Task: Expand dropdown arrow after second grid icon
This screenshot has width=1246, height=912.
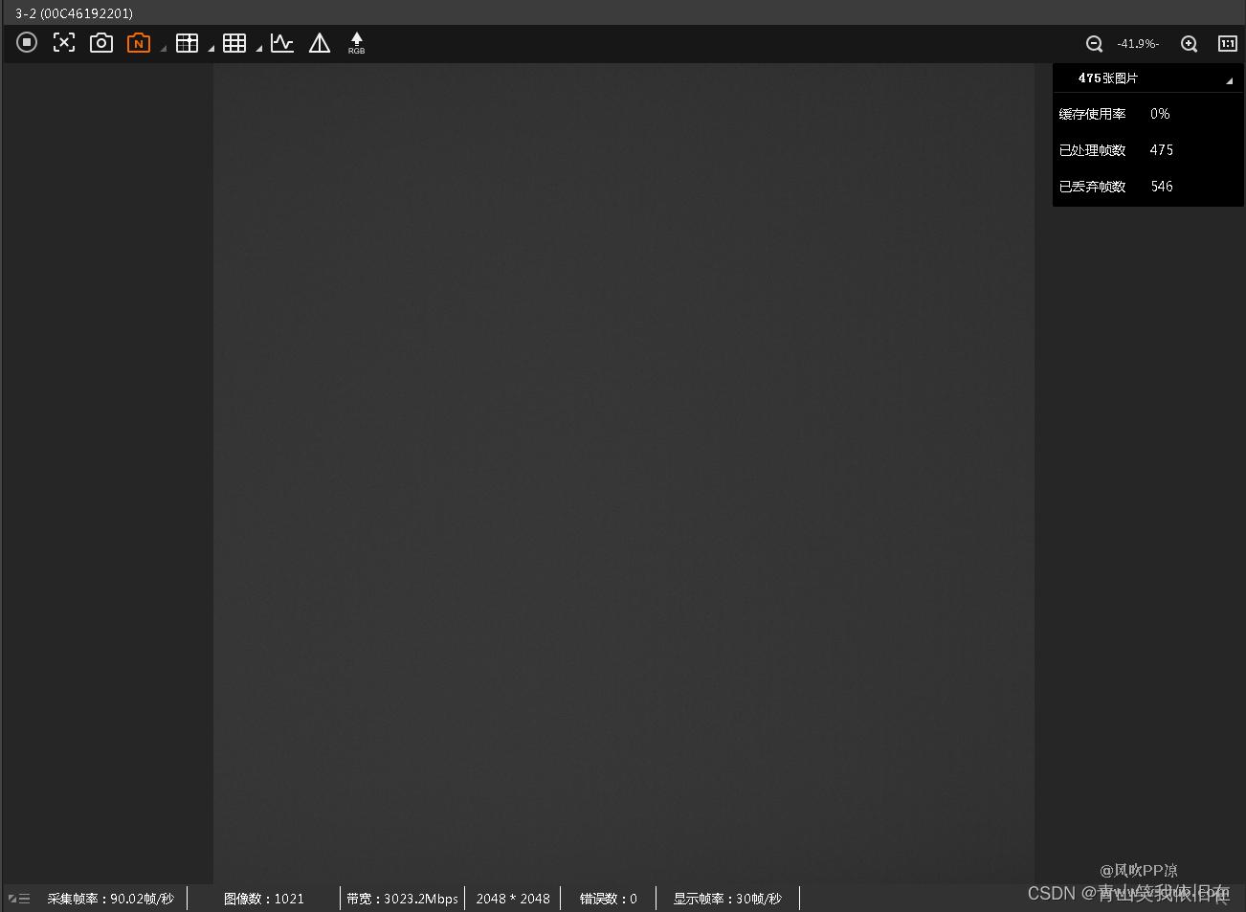Action: [x=258, y=48]
